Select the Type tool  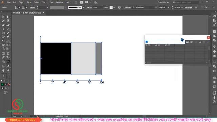3,29
